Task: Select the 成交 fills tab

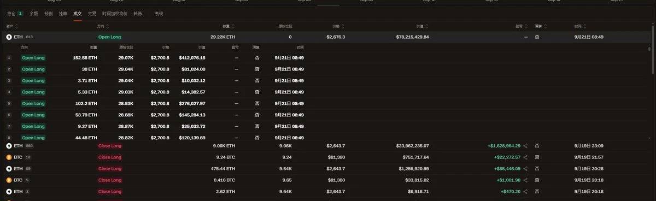Action: coord(78,13)
